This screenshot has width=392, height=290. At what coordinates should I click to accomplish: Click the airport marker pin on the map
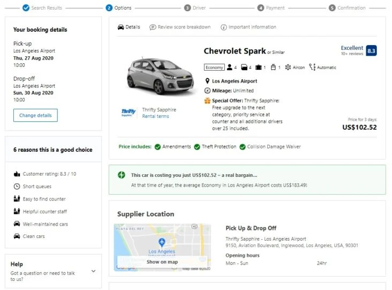(x=162, y=242)
